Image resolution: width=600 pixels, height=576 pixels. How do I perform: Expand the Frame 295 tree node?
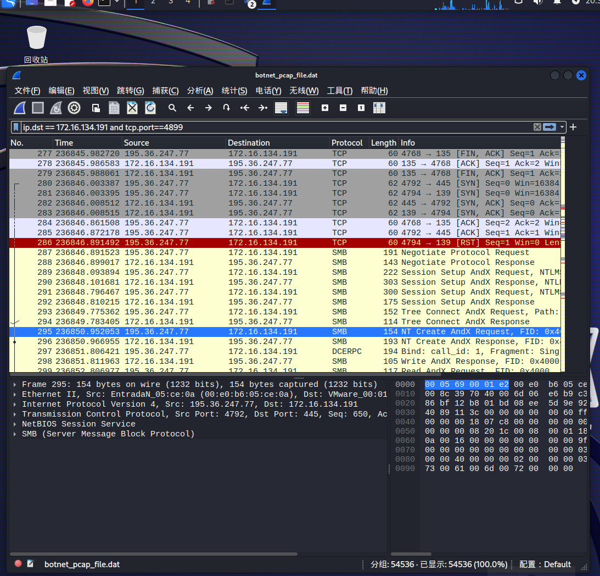(x=14, y=384)
